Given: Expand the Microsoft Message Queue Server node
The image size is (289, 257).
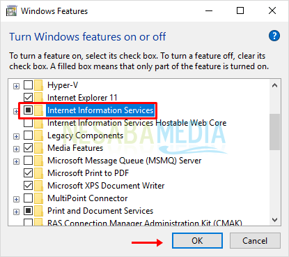Looking at the screenshot, I should tap(16, 161).
